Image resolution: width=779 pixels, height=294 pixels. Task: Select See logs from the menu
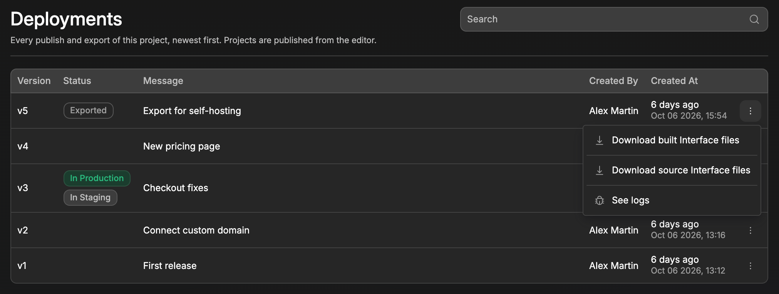672,200
